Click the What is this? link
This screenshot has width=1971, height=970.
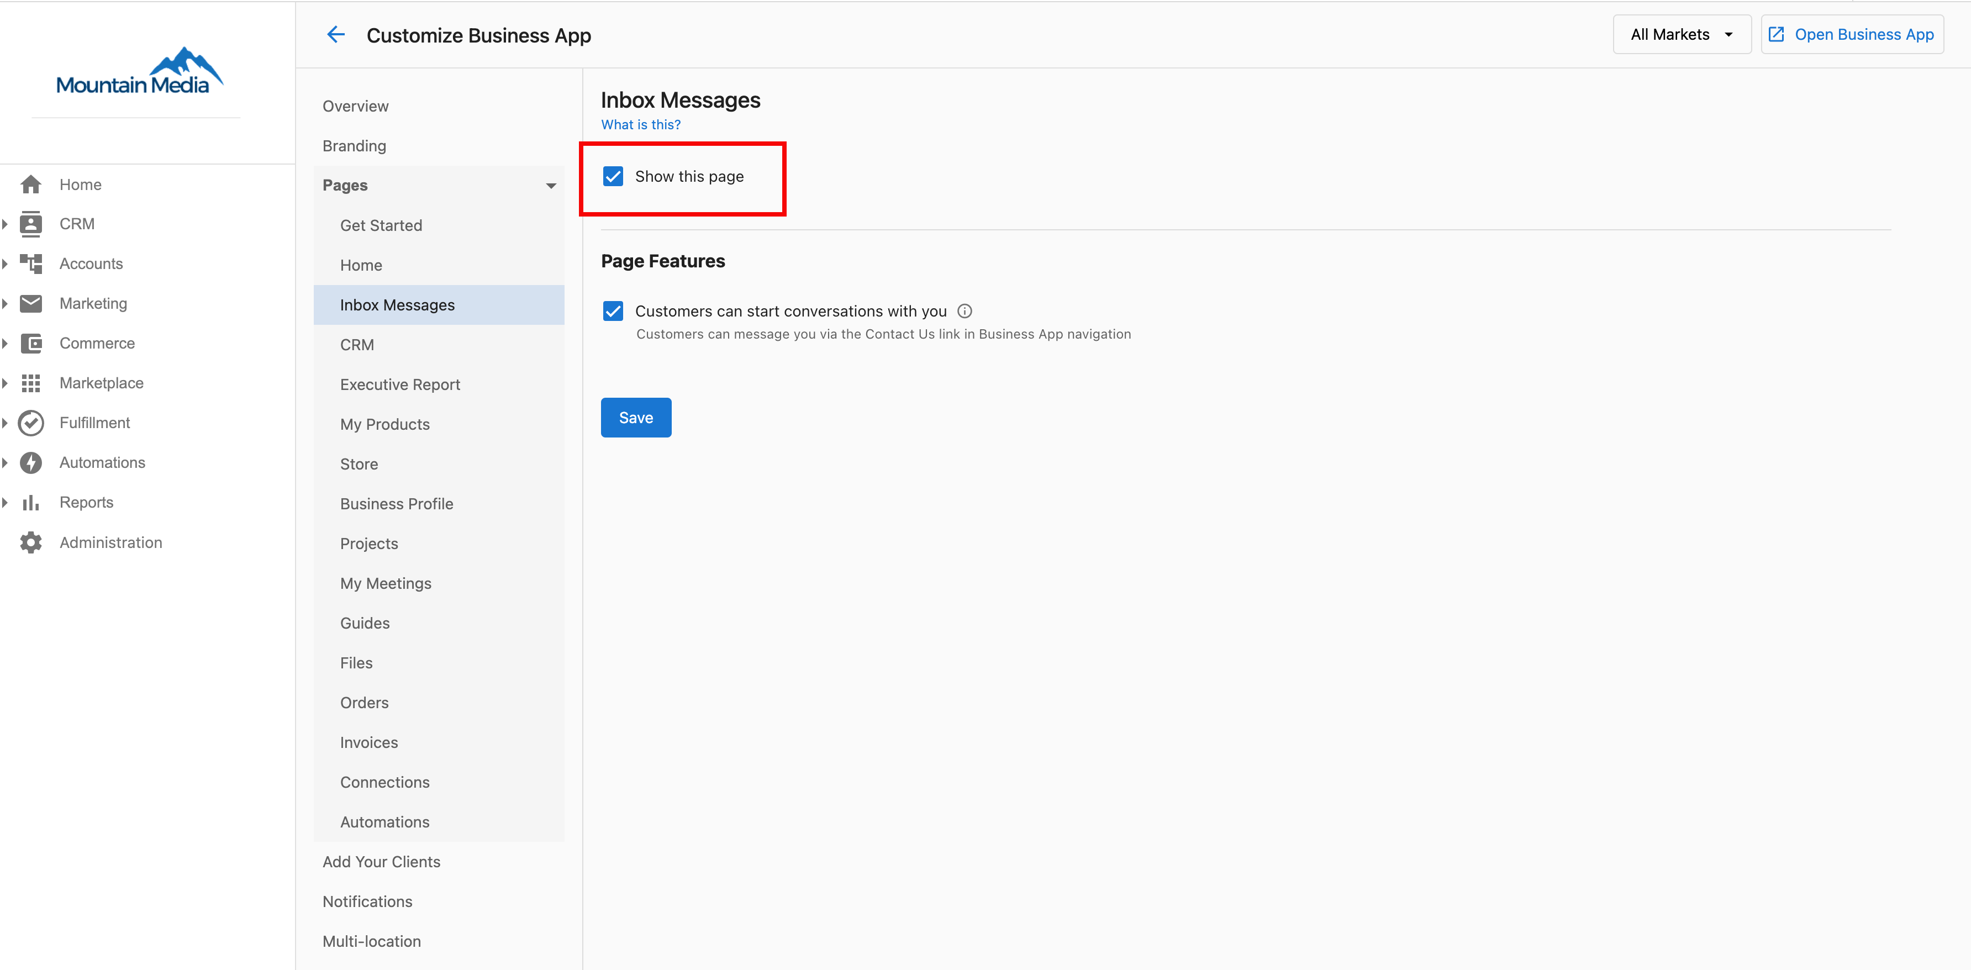point(640,125)
